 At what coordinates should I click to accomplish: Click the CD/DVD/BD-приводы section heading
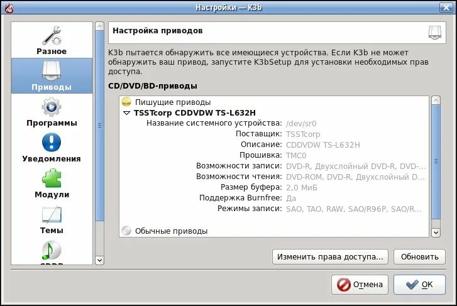[x=152, y=86]
